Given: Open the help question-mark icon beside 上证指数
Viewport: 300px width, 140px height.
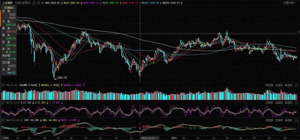Looking at the screenshot, I should (x=34, y=3).
